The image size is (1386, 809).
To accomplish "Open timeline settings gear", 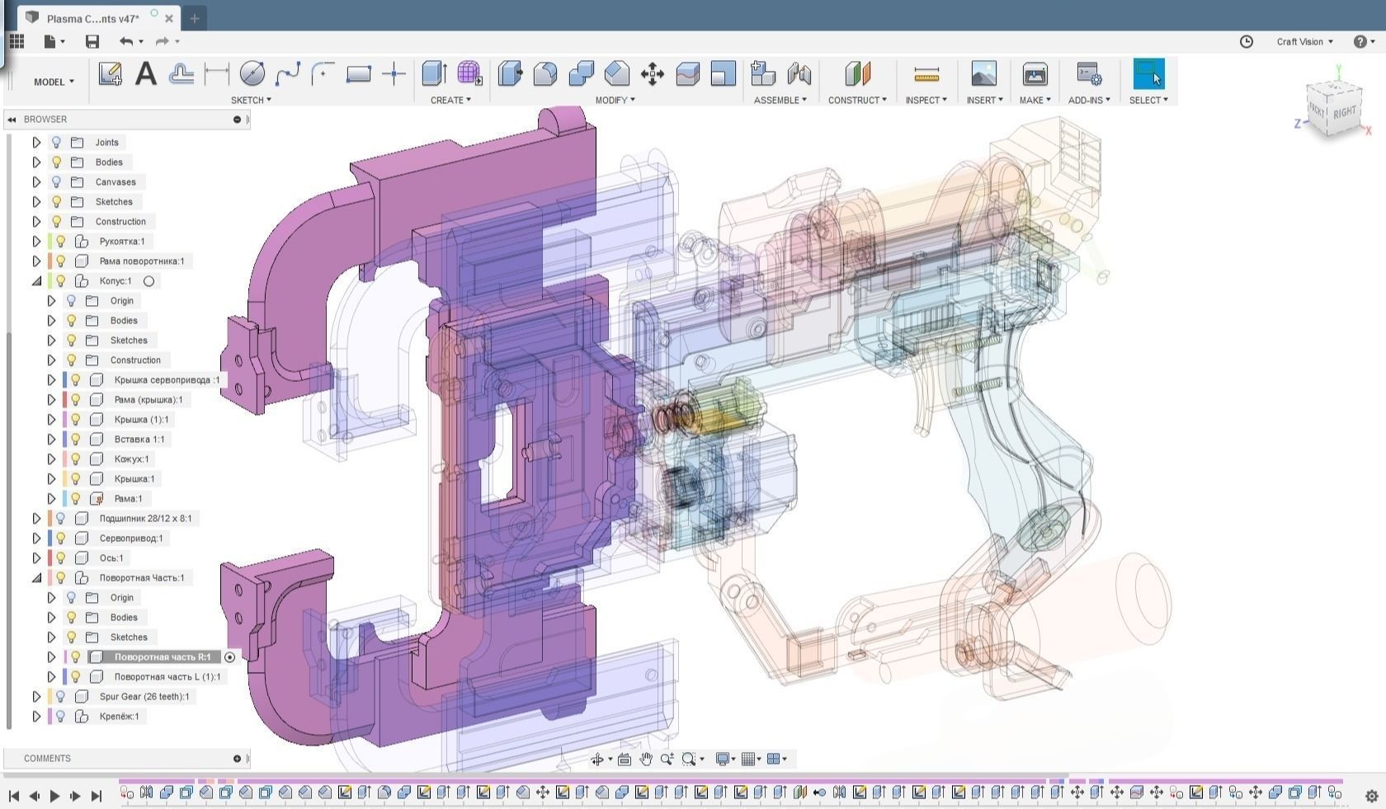I will point(1372,796).
